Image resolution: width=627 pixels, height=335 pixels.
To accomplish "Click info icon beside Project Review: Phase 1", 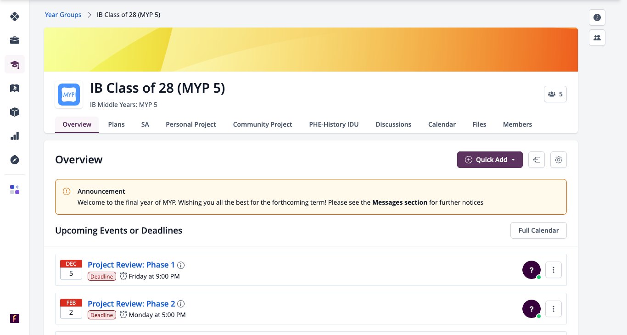I will pyautogui.click(x=181, y=265).
